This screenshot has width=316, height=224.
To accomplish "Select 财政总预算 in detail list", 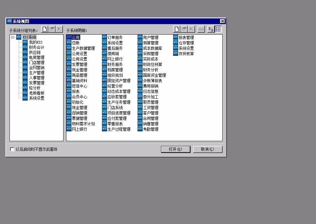I will click(152, 64).
